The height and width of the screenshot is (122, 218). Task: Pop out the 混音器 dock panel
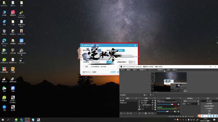pos(180,98)
